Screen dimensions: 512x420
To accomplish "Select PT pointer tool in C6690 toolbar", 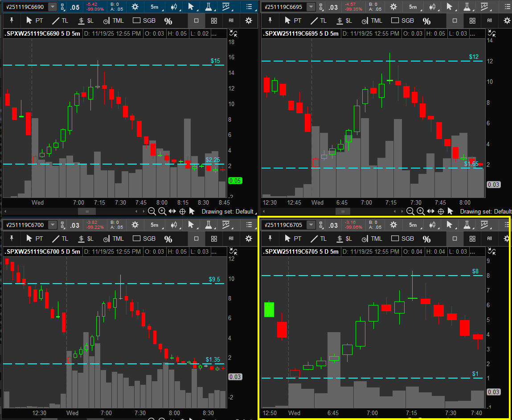I will (34, 21).
